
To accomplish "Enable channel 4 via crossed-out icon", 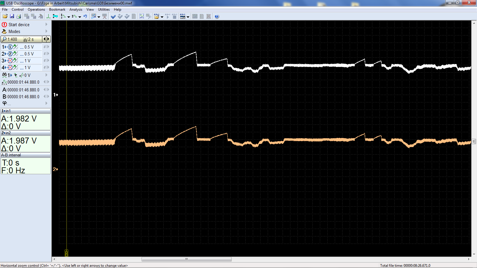I will pos(10,68).
